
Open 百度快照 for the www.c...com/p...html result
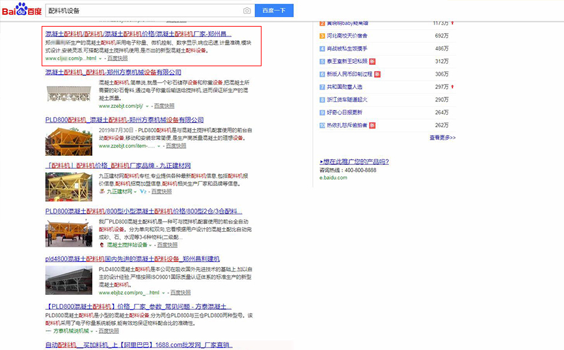(x=118, y=58)
